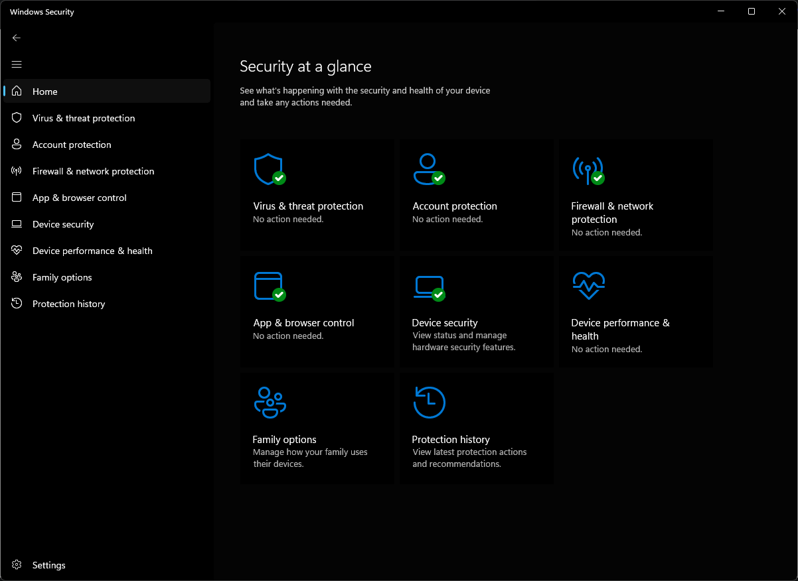Toggle the hamburger navigation menu

[x=17, y=64]
